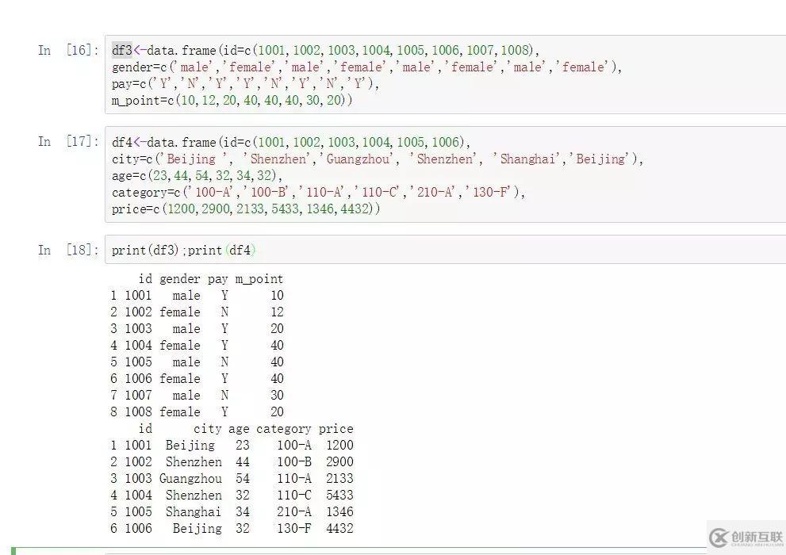
Task: Click output row 1001 male Y 10
Action: pos(197,296)
